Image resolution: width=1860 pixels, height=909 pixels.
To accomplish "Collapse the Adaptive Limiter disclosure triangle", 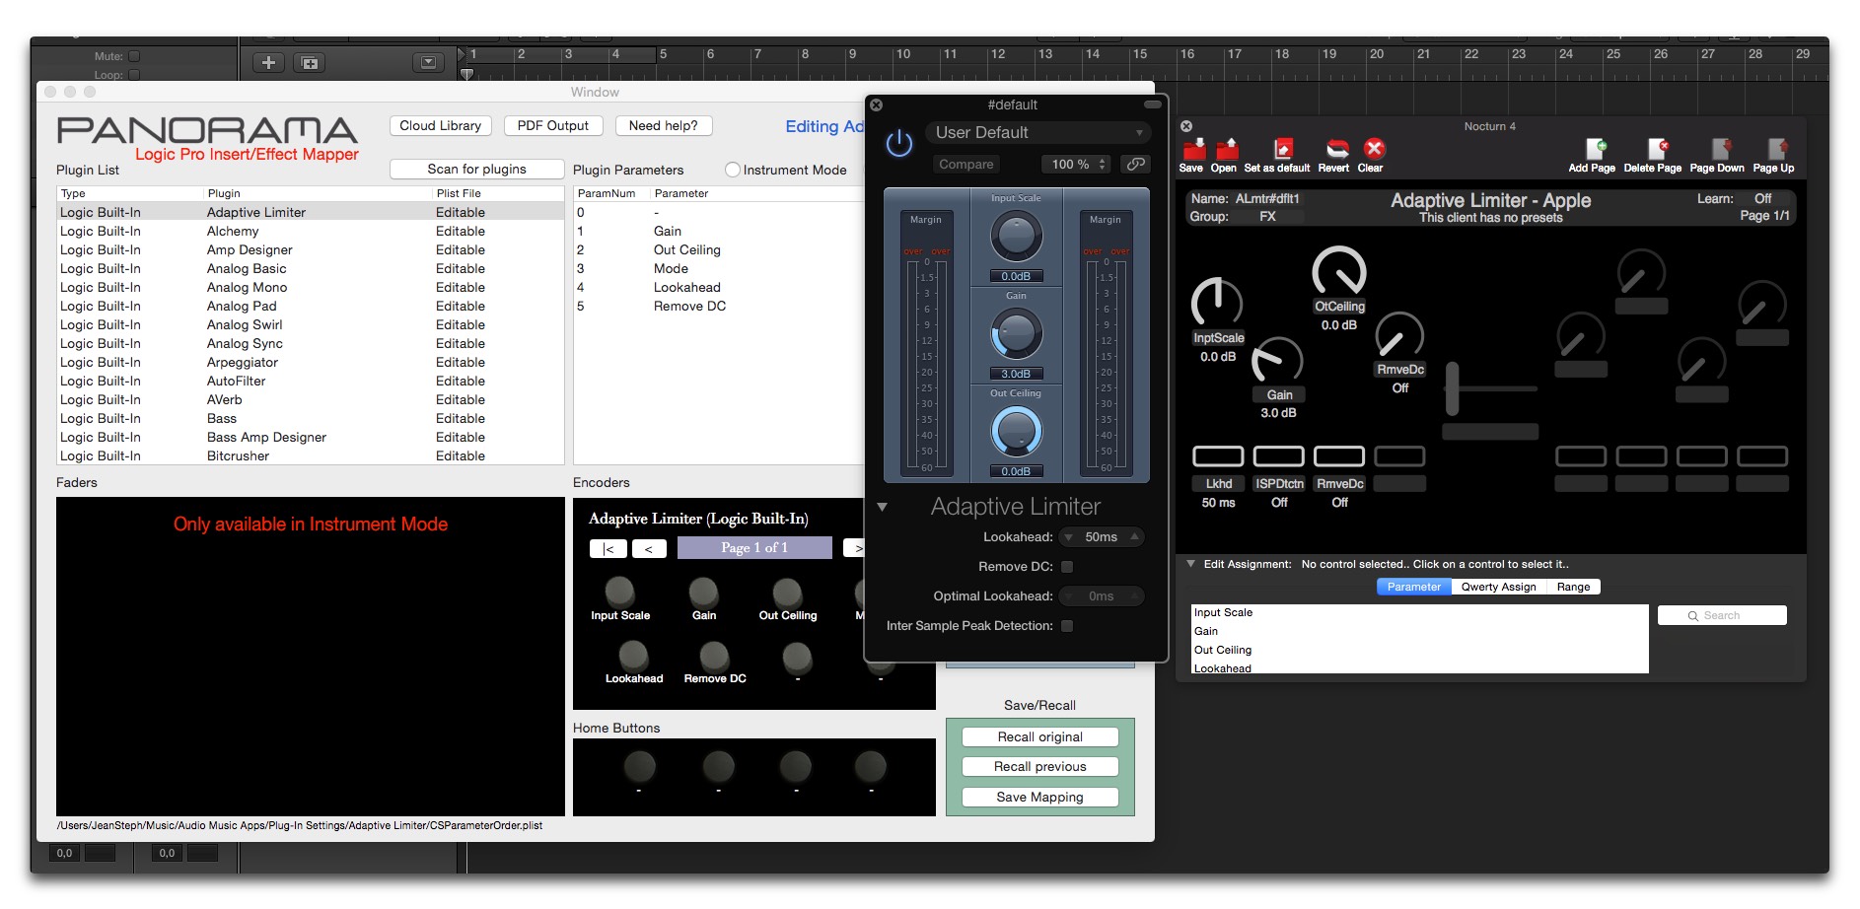I will pyautogui.click(x=883, y=507).
